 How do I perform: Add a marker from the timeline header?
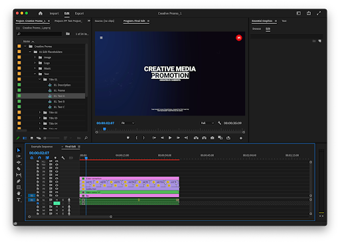point(55,158)
